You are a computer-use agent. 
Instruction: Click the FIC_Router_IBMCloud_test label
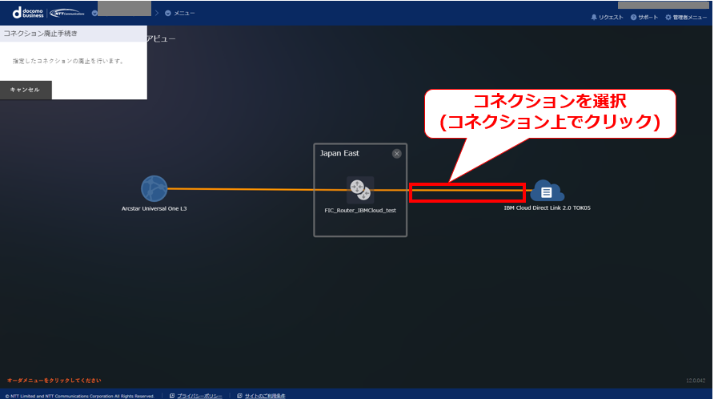(x=360, y=210)
